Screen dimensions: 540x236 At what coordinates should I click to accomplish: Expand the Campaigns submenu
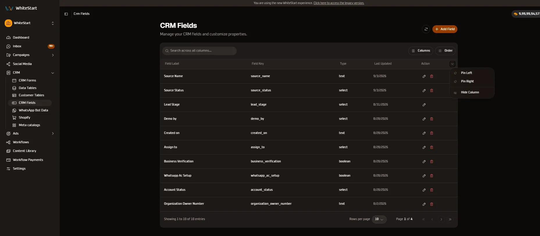pyautogui.click(x=53, y=55)
